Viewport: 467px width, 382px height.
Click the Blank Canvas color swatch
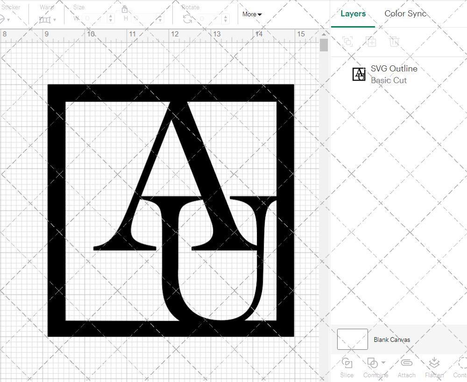pos(352,339)
